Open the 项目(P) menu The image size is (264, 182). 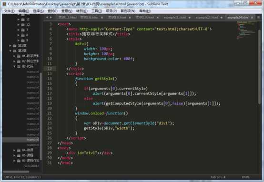pos(111,11)
